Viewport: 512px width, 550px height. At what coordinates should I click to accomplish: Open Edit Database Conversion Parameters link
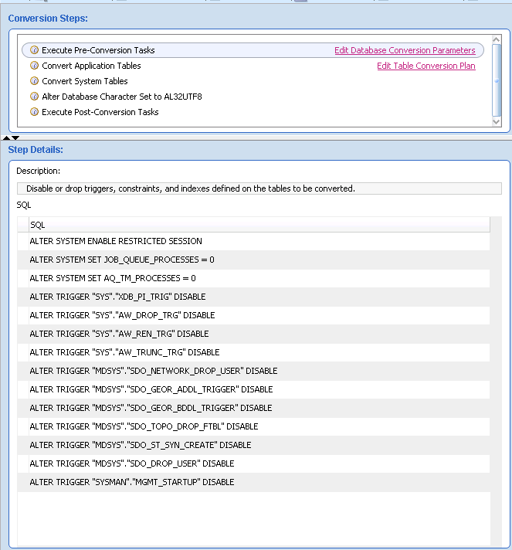[405, 50]
